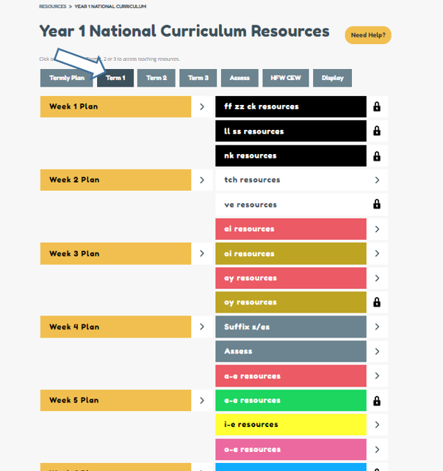Image resolution: width=443 pixels, height=471 pixels.
Task: Open the Termly Plan tab
Action: (x=67, y=78)
